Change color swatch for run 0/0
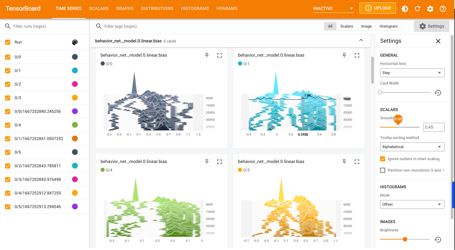This screenshot has height=250, width=455. (75, 57)
